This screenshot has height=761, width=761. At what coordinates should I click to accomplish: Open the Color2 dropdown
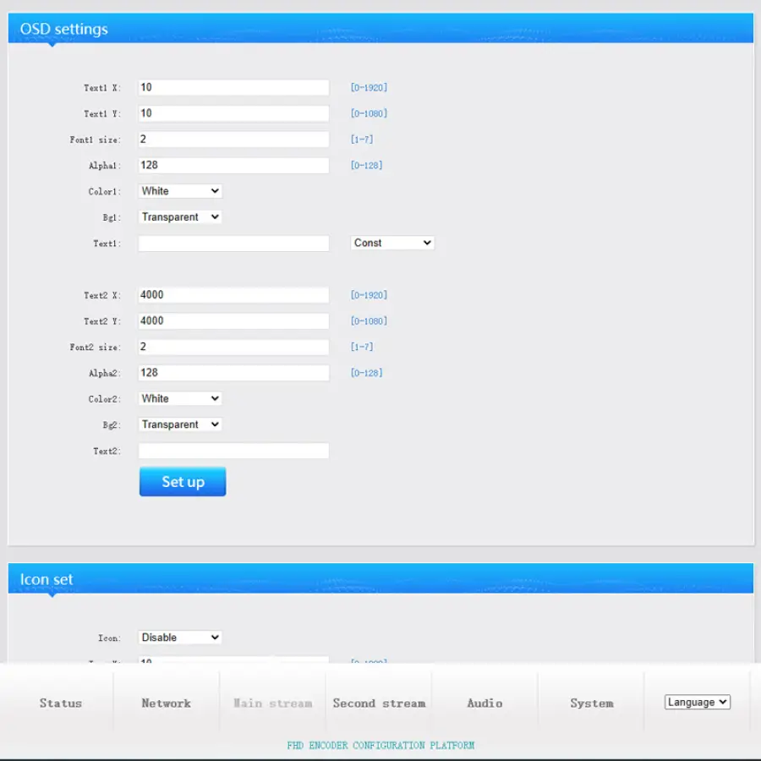pyautogui.click(x=180, y=398)
